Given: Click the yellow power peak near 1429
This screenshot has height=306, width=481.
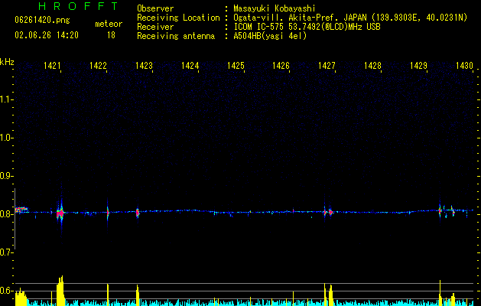Looking at the screenshot, I should pos(440,293).
